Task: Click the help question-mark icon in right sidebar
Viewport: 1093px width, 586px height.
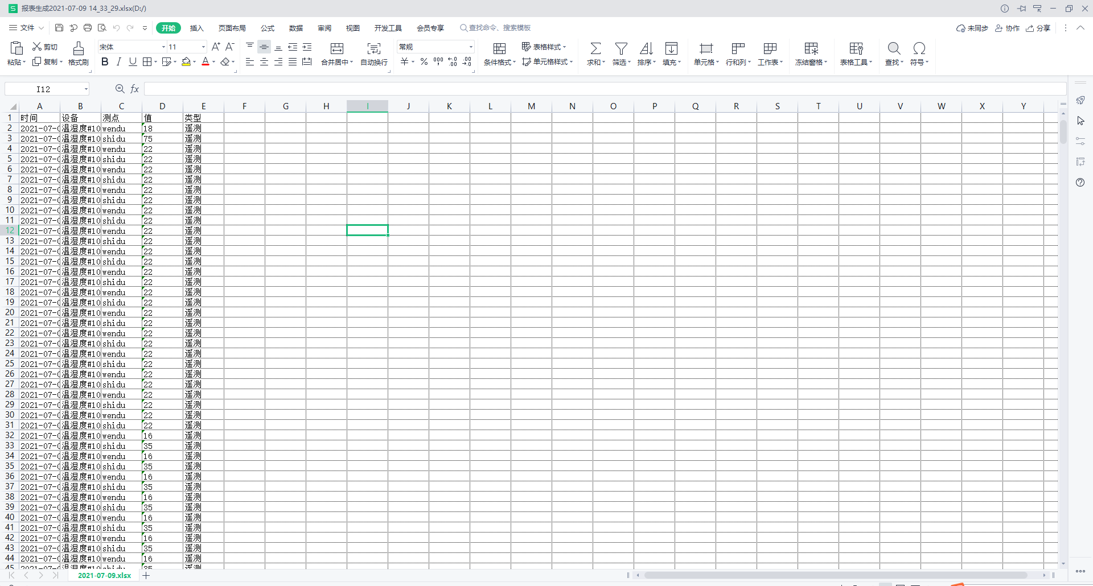Action: pyautogui.click(x=1080, y=183)
